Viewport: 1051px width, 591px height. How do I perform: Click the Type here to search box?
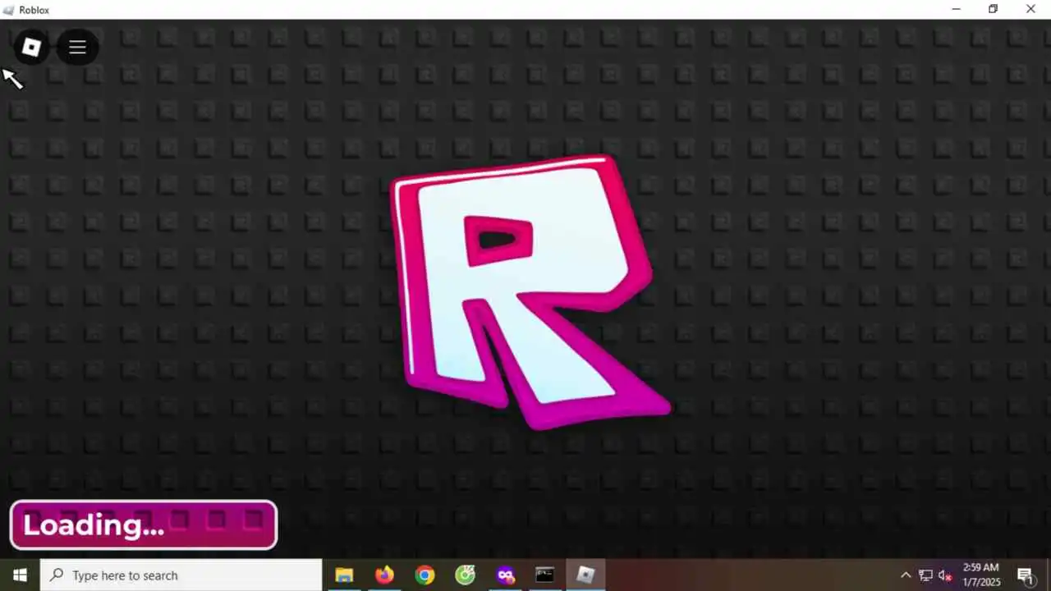pos(181,575)
